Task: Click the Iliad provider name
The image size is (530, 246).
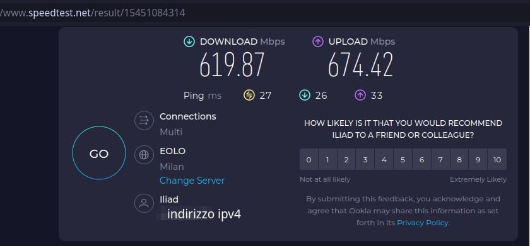Action: coord(169,199)
